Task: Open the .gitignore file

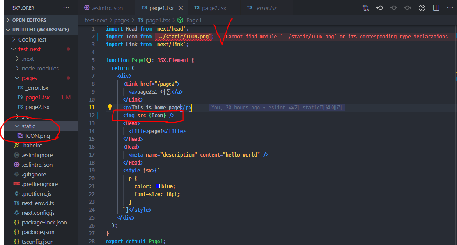Action: pyautogui.click(x=40, y=174)
